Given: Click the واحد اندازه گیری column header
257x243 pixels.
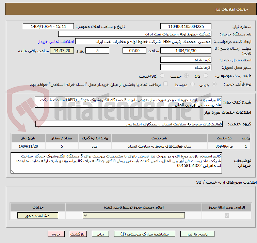Looking at the screenshot, I should [x=95, y=138].
